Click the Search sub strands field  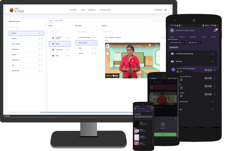pos(86,32)
